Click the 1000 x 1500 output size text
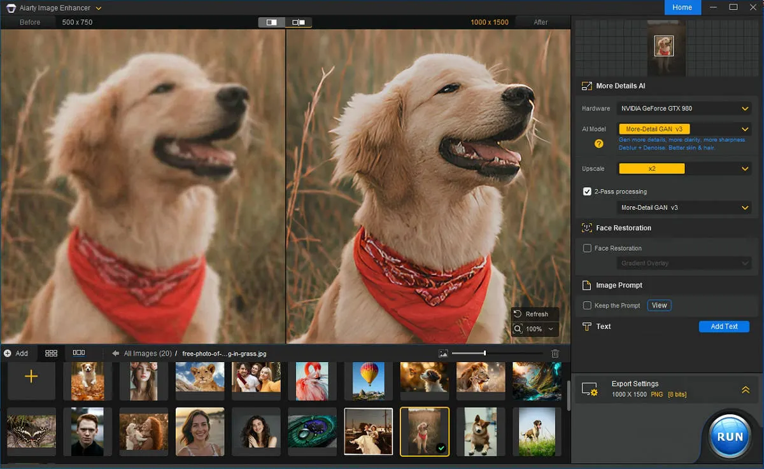Viewport: 764px width, 469px height. click(490, 22)
